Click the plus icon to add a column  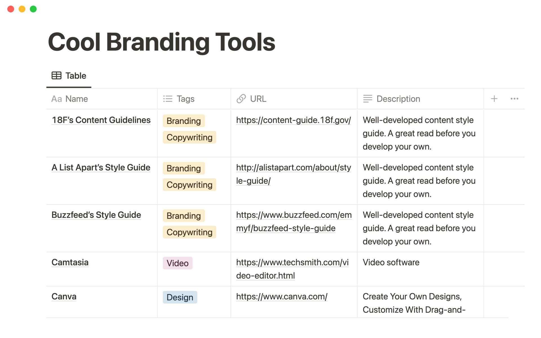[x=494, y=99]
